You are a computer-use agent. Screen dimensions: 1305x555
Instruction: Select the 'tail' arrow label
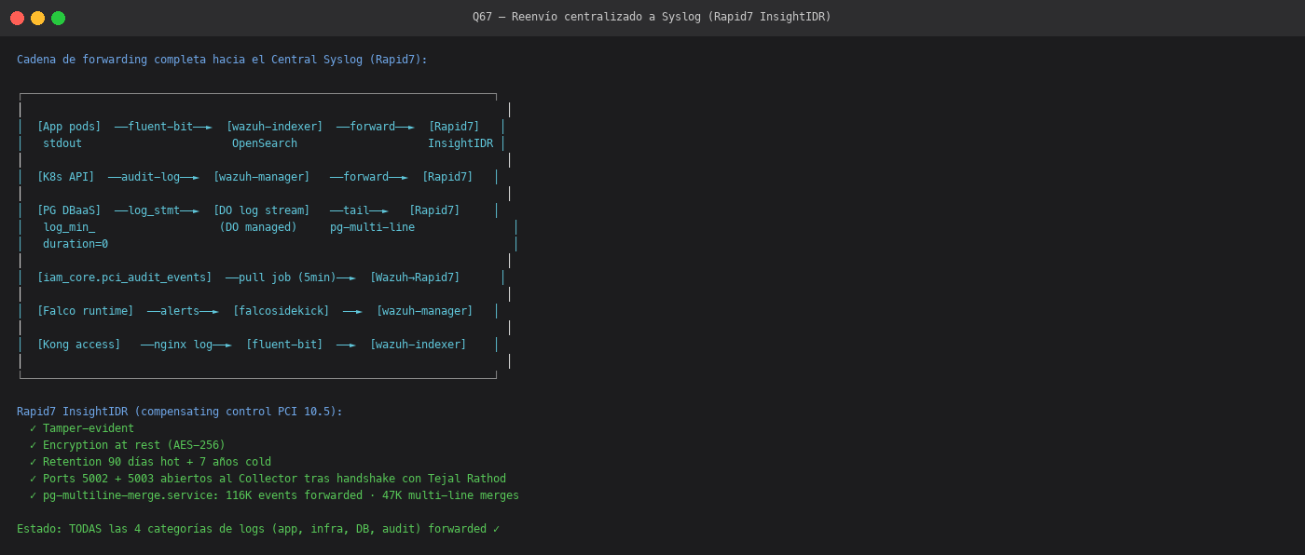click(356, 210)
